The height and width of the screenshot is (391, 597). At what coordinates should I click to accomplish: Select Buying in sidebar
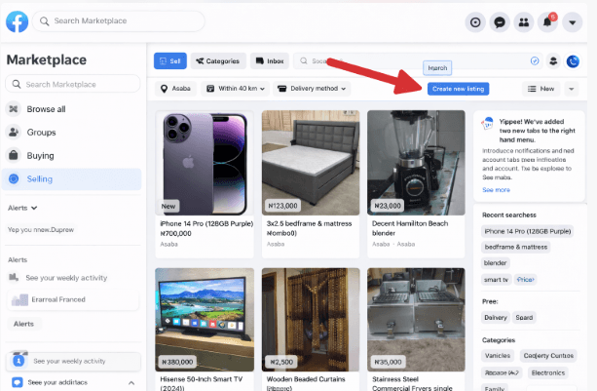tap(40, 155)
